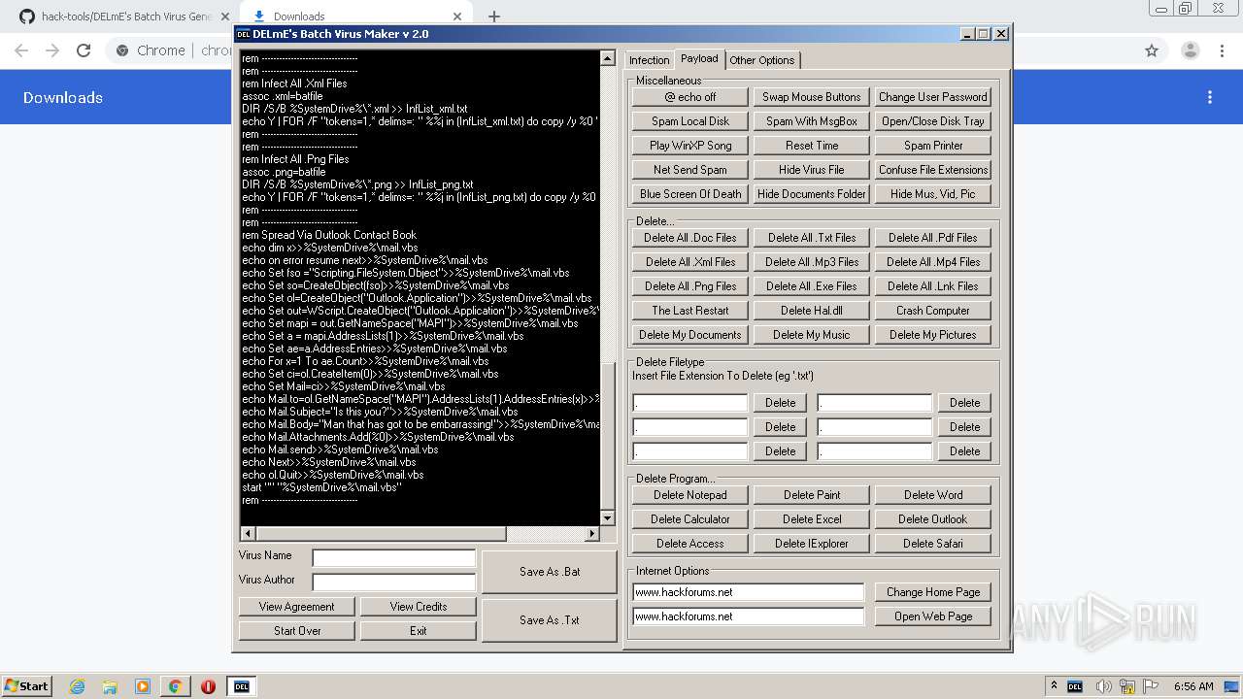This screenshot has width=1243, height=699.
Task: Click Start Over button
Action: click(x=296, y=631)
